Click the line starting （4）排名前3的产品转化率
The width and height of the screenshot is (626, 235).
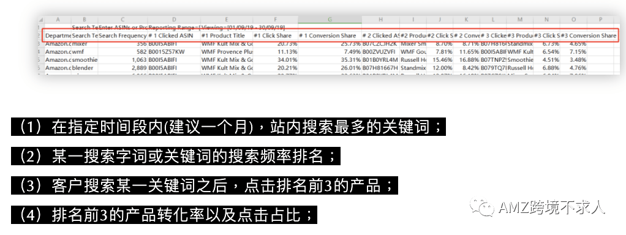pos(164,215)
